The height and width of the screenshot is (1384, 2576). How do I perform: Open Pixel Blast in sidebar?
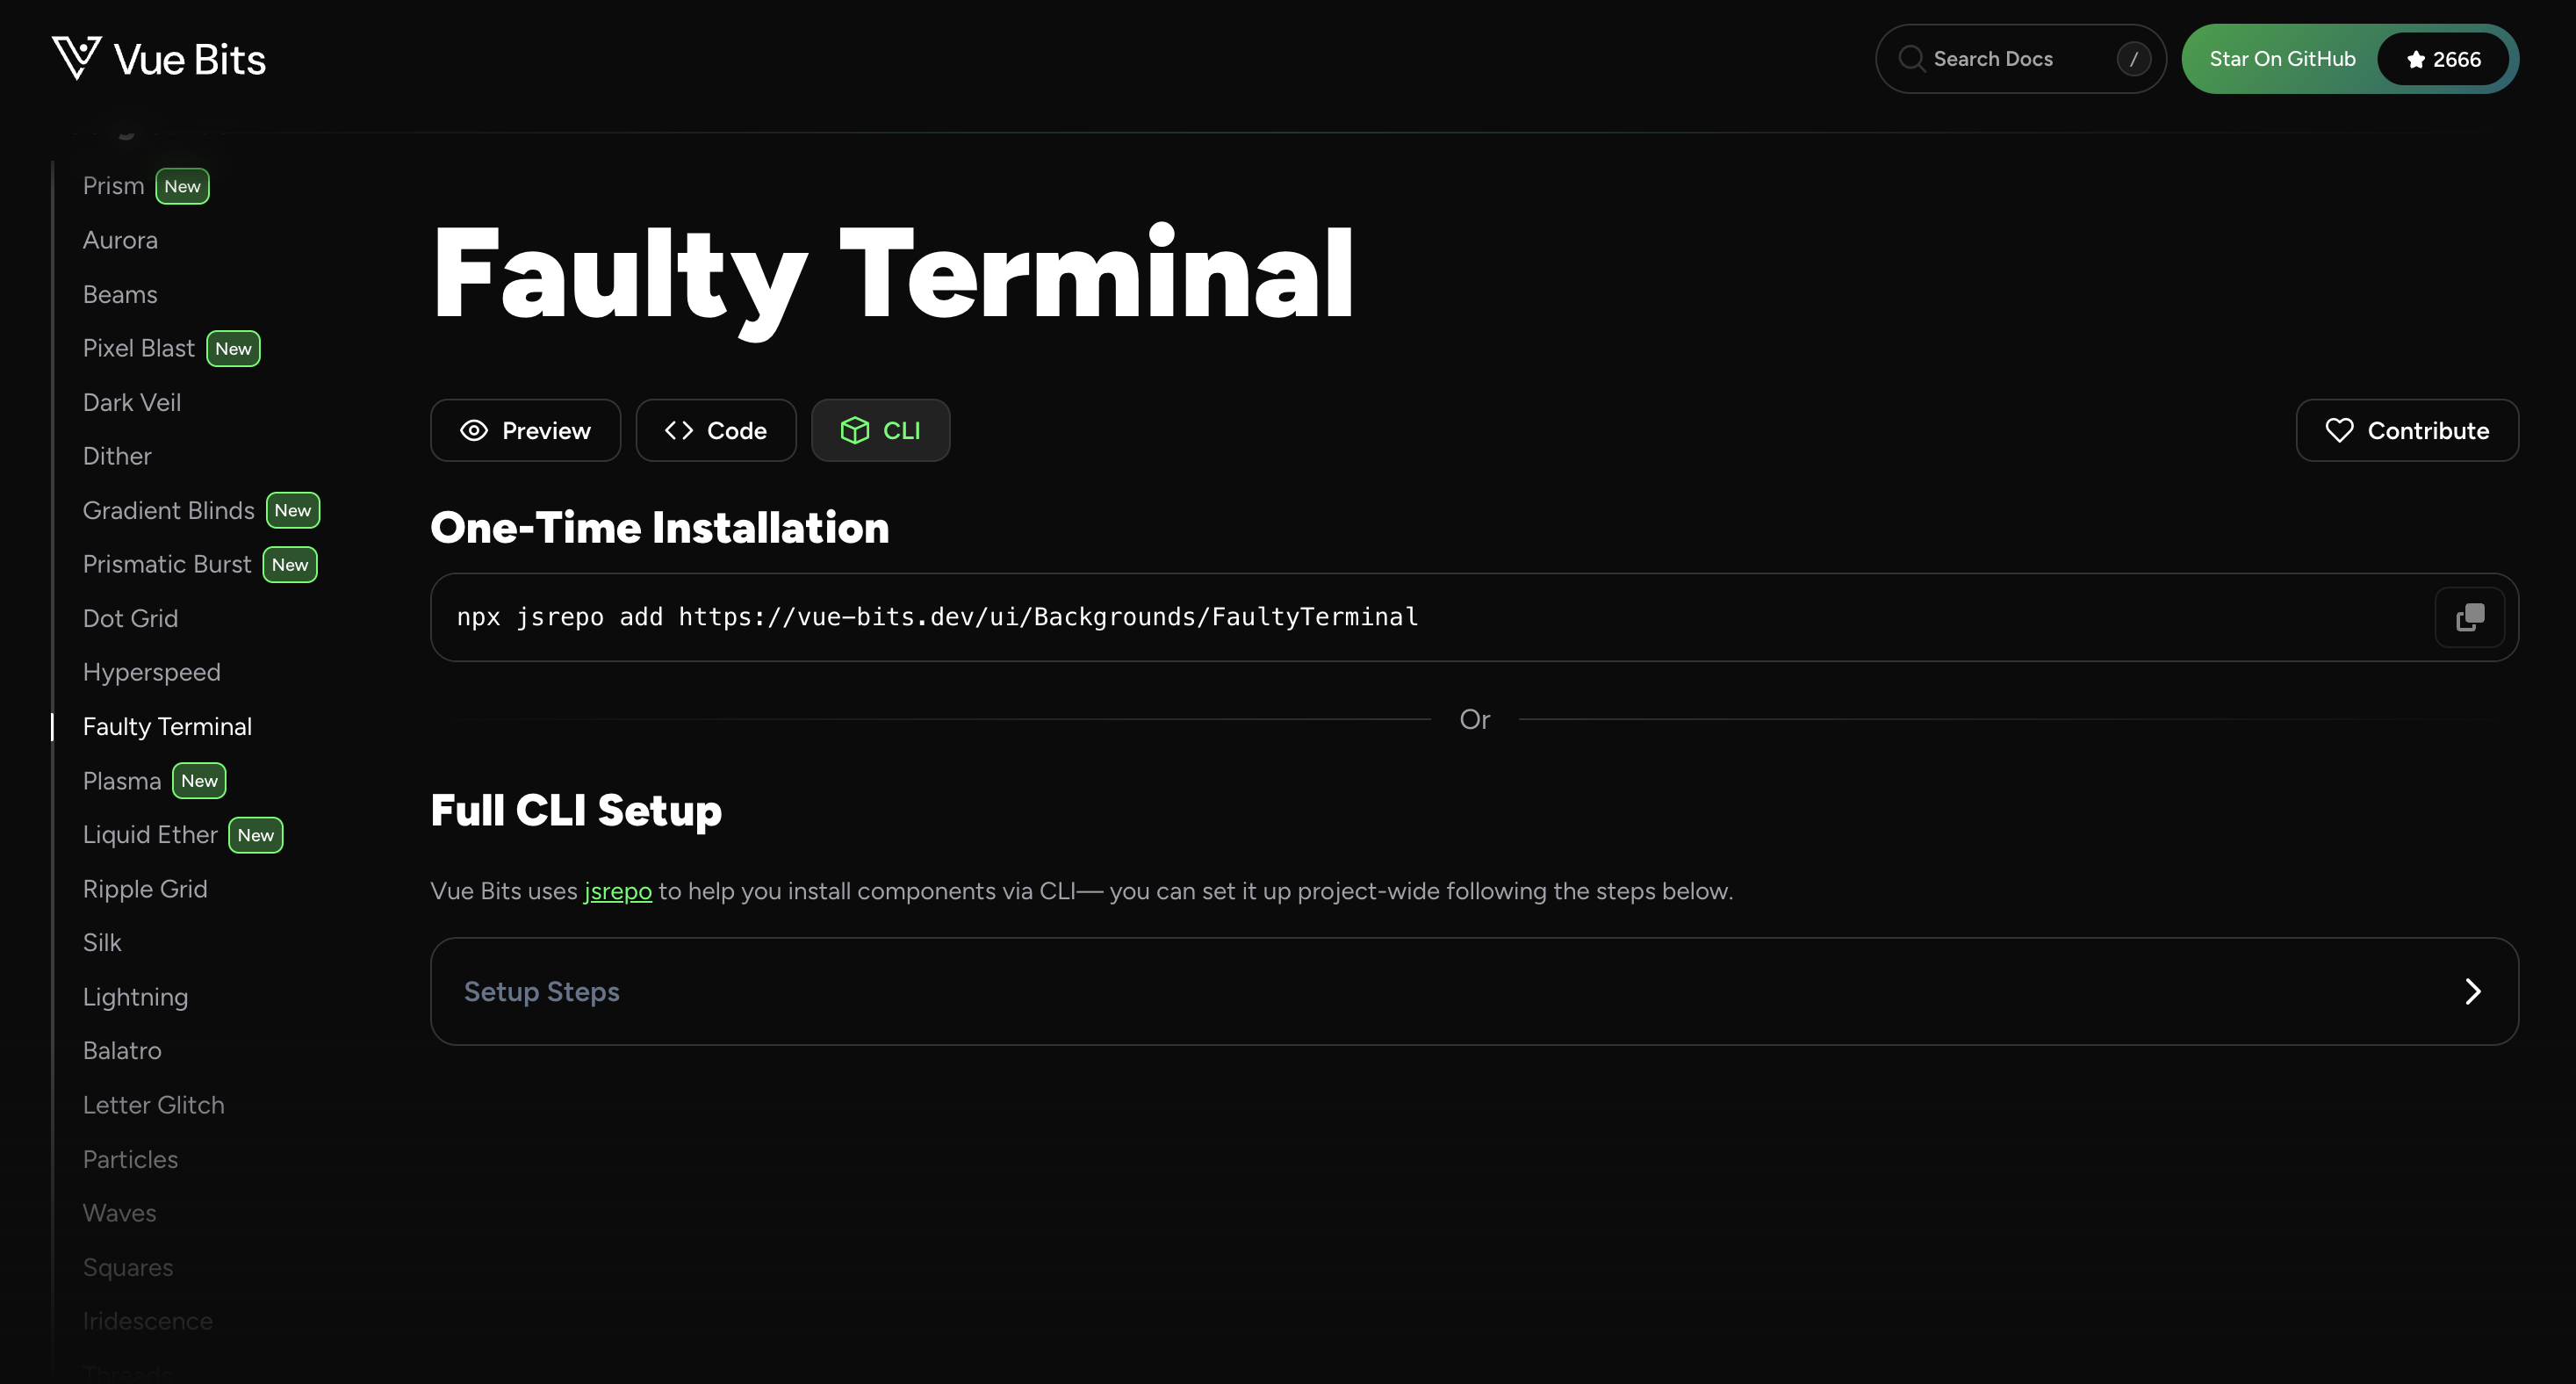[x=139, y=348]
